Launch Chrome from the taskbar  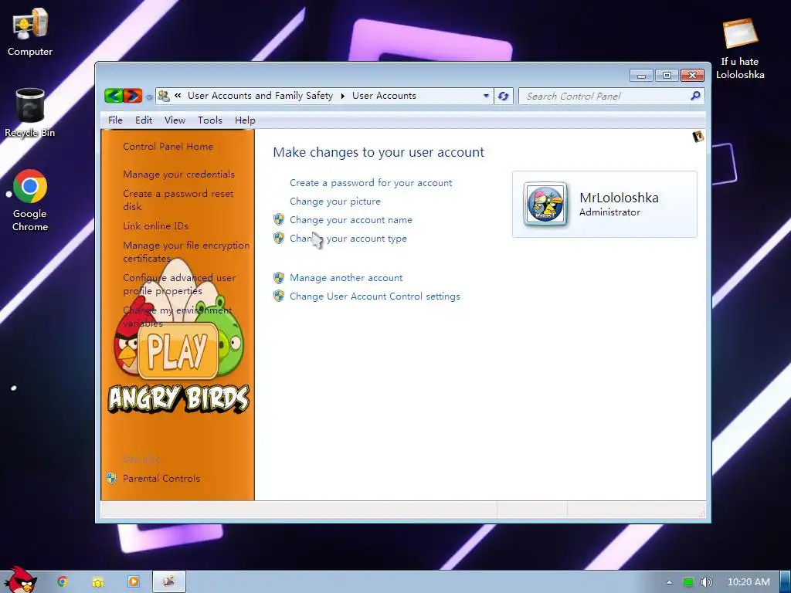63,581
